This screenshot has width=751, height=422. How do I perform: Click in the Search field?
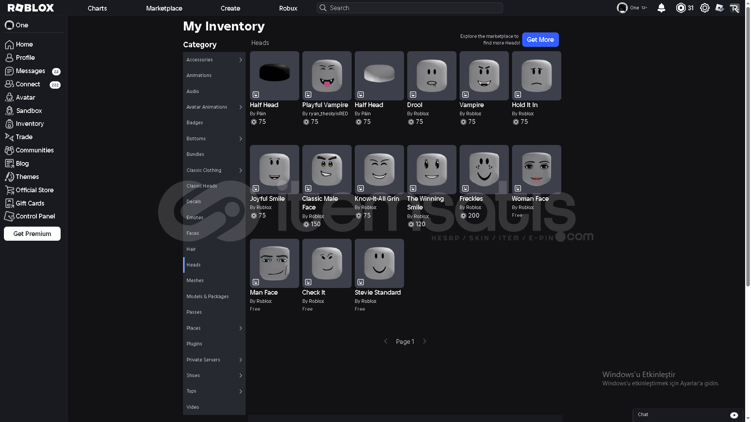point(410,8)
